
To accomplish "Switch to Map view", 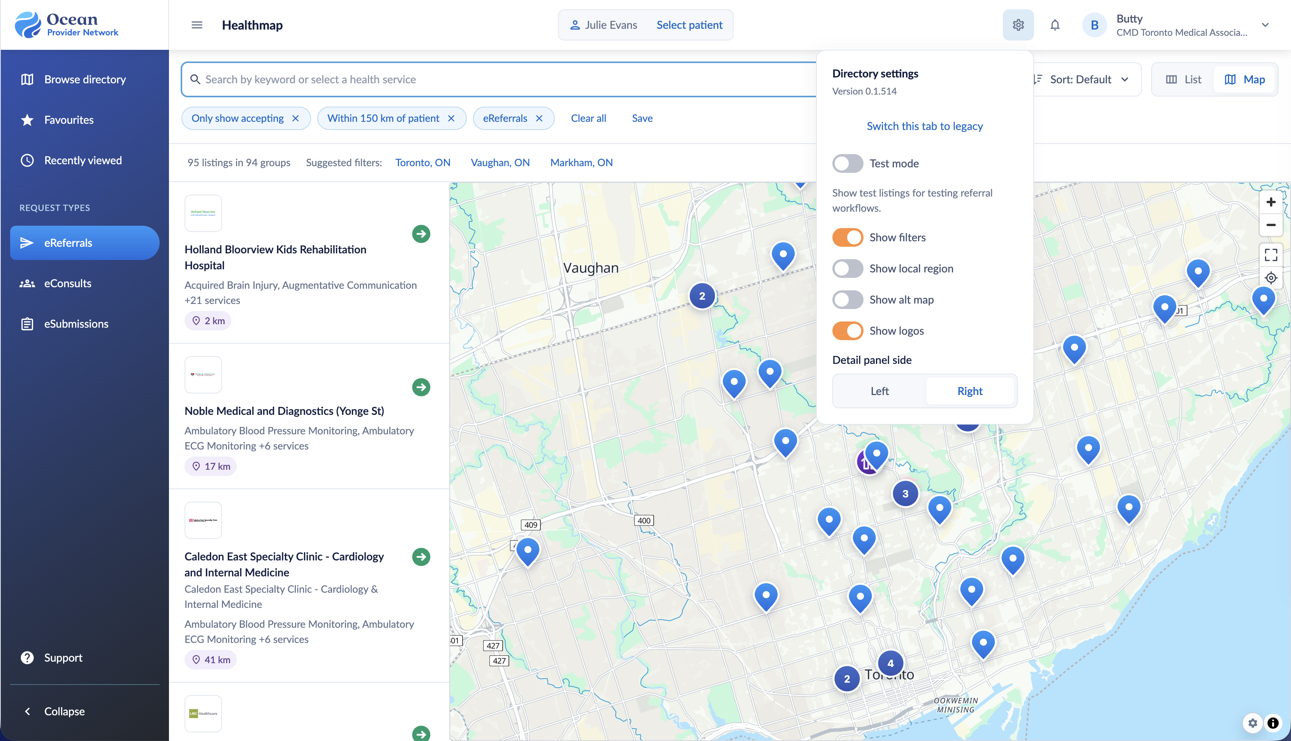I will click(1244, 79).
